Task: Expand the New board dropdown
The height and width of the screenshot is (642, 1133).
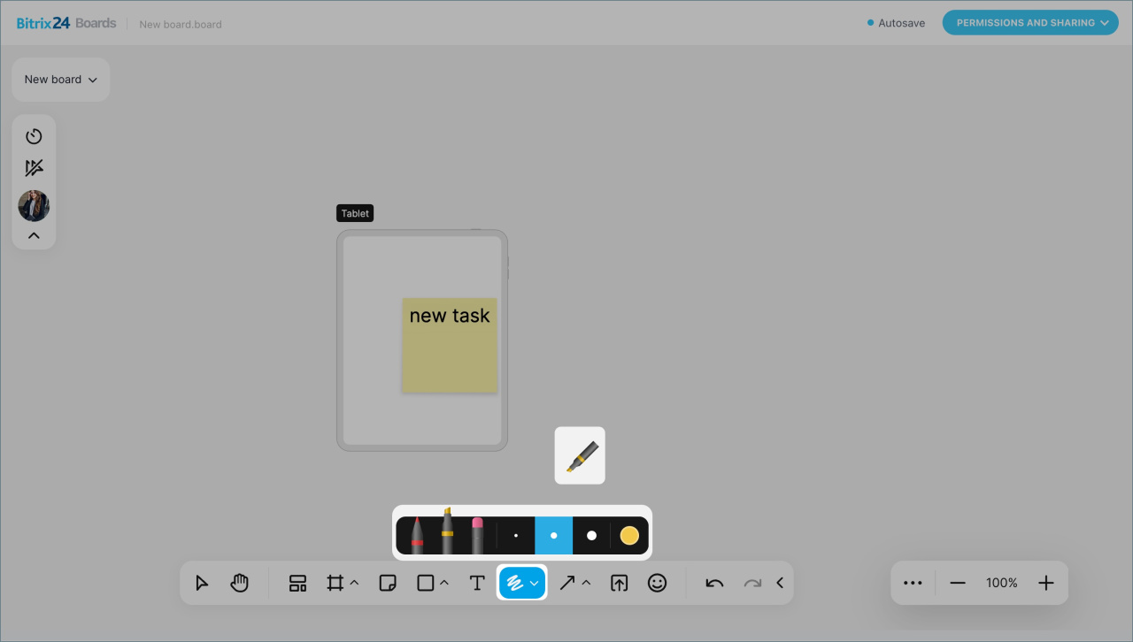Action: pyautogui.click(x=61, y=80)
